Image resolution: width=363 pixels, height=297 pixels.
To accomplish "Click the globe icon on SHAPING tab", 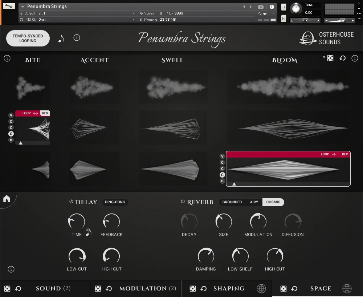I will pyautogui.click(x=261, y=288).
